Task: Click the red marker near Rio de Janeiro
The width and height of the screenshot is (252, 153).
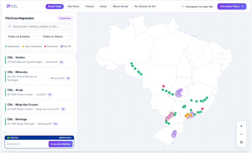Action: tap(202, 109)
